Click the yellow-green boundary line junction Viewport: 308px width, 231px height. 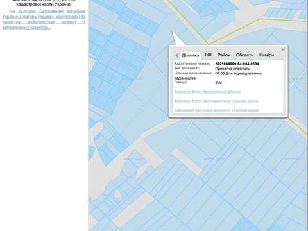[209, 44]
